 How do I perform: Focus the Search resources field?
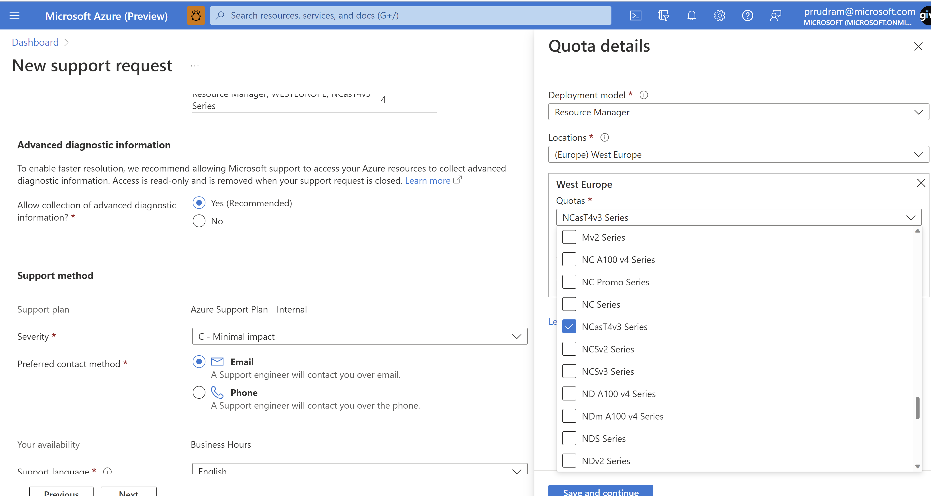click(411, 15)
